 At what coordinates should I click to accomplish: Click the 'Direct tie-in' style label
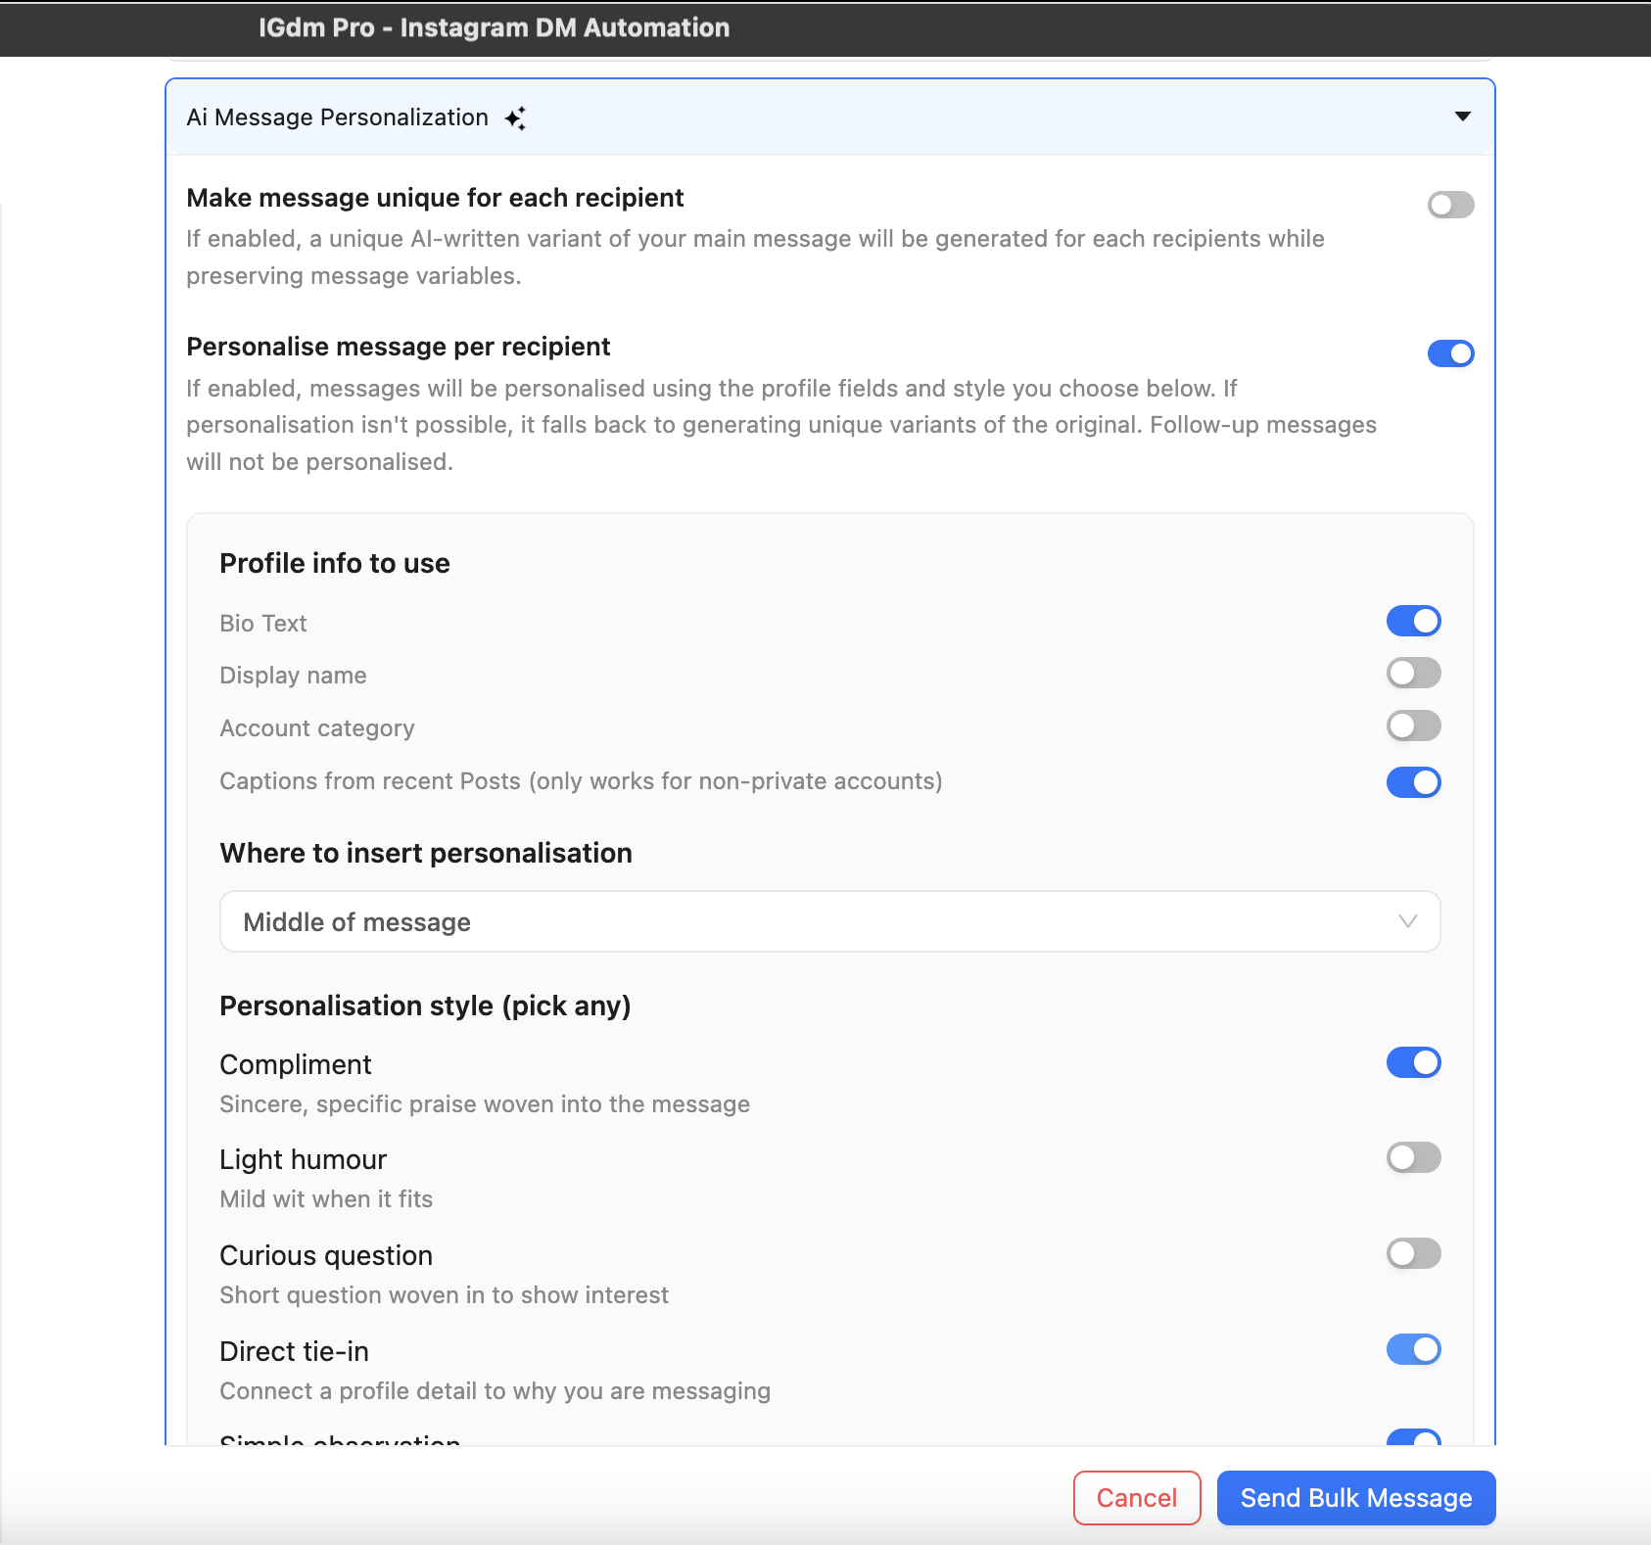click(294, 1351)
